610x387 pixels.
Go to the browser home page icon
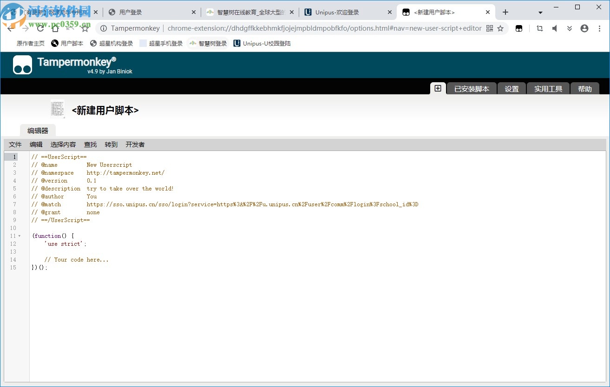point(55,28)
